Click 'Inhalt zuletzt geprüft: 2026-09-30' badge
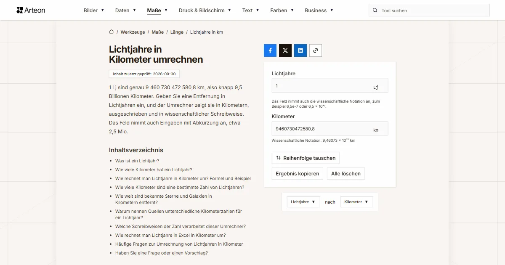This screenshot has width=505, height=265. 144,74
